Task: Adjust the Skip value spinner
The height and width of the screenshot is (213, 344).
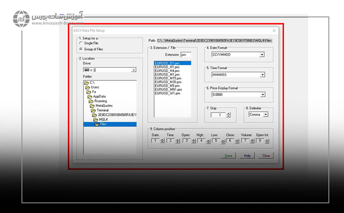Action: tap(228, 115)
